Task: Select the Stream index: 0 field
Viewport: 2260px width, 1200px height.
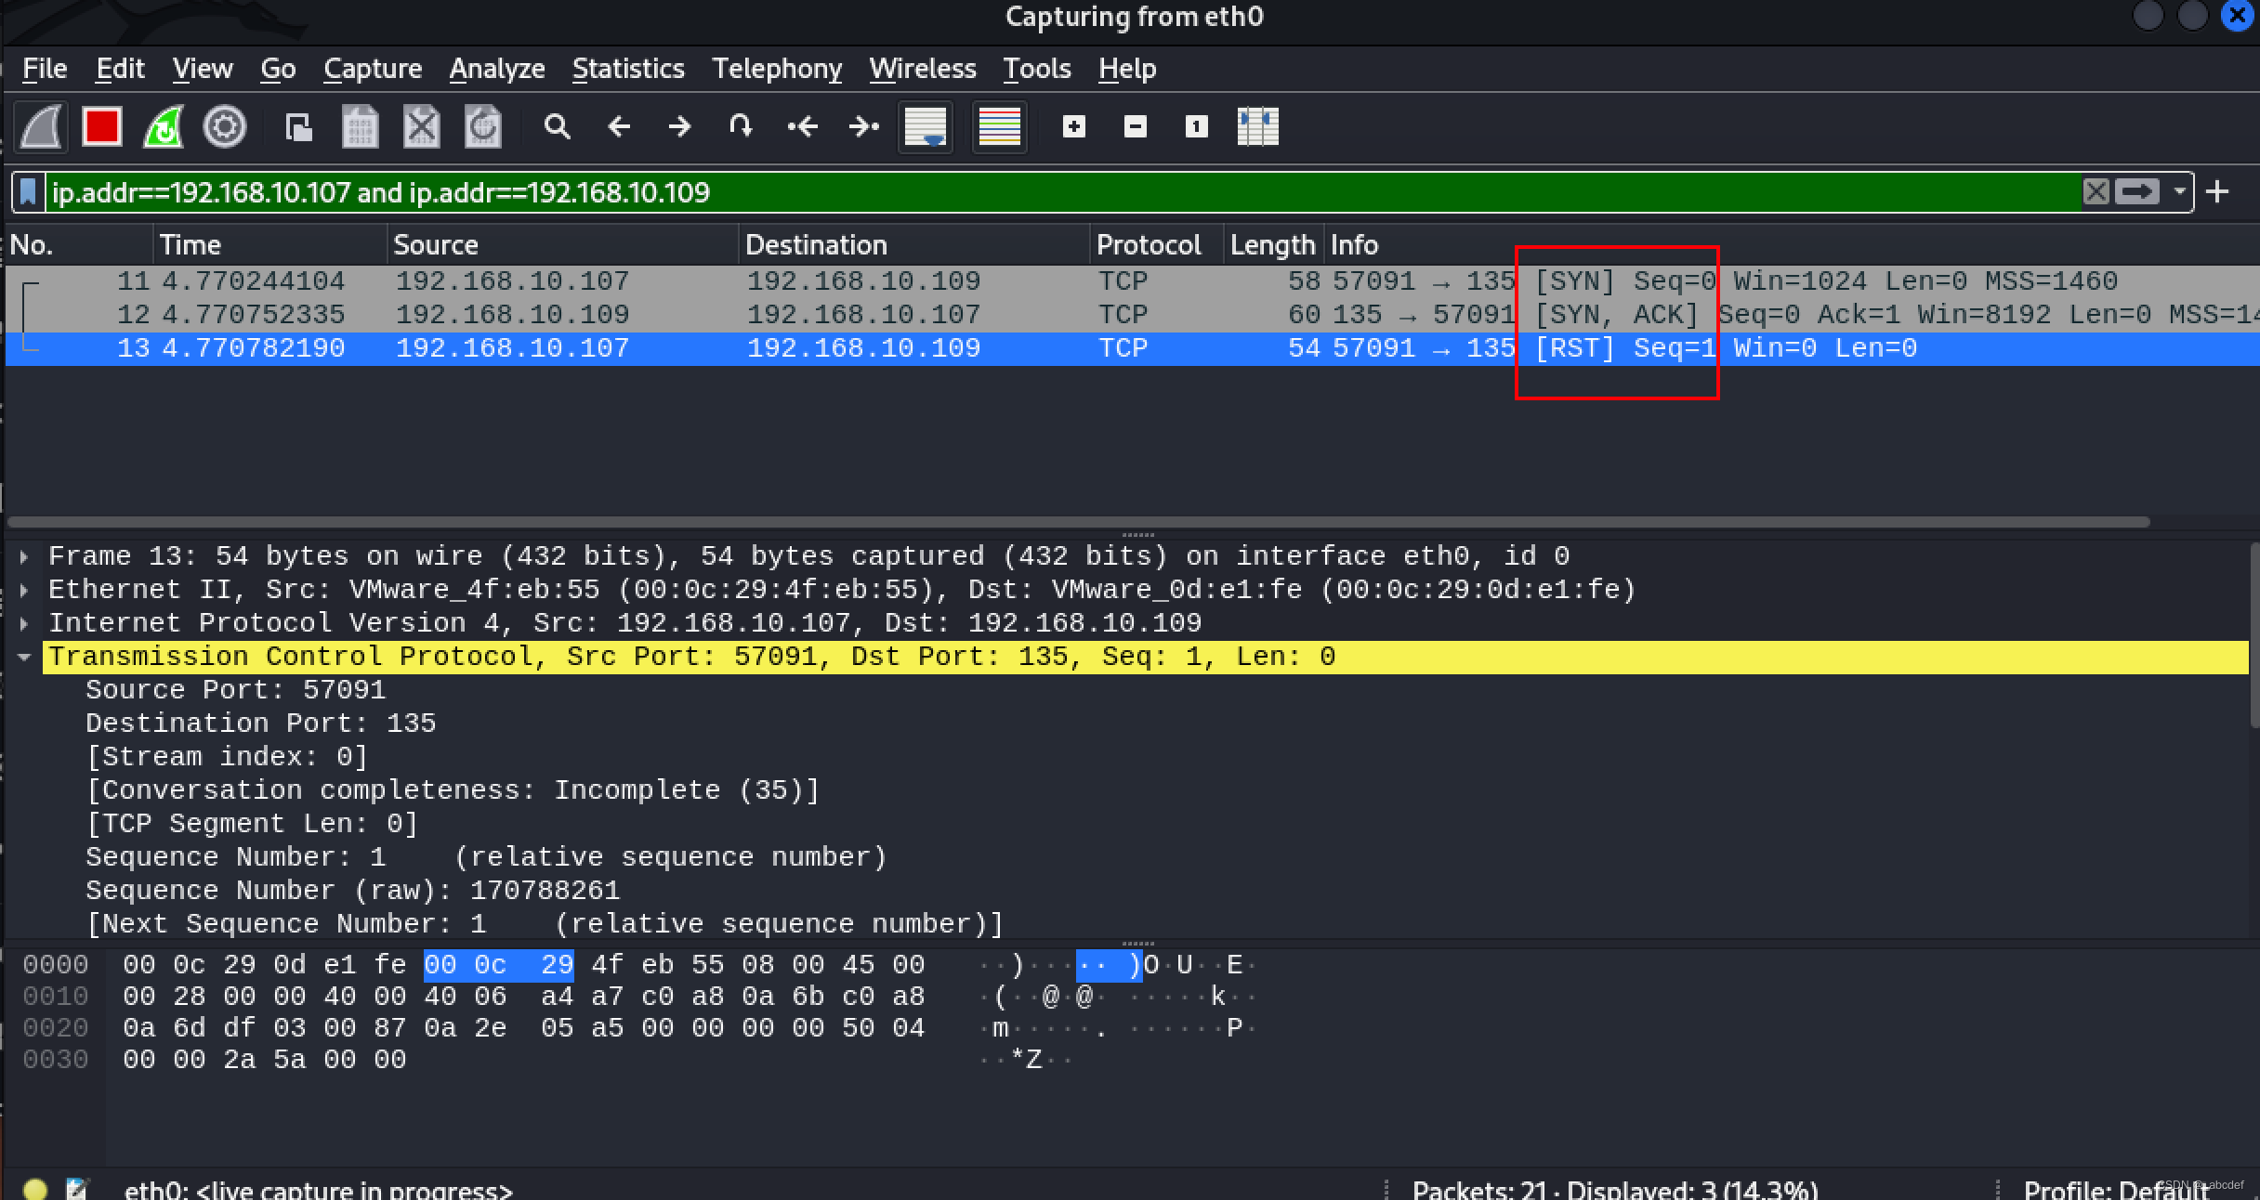Action: click(x=227, y=757)
